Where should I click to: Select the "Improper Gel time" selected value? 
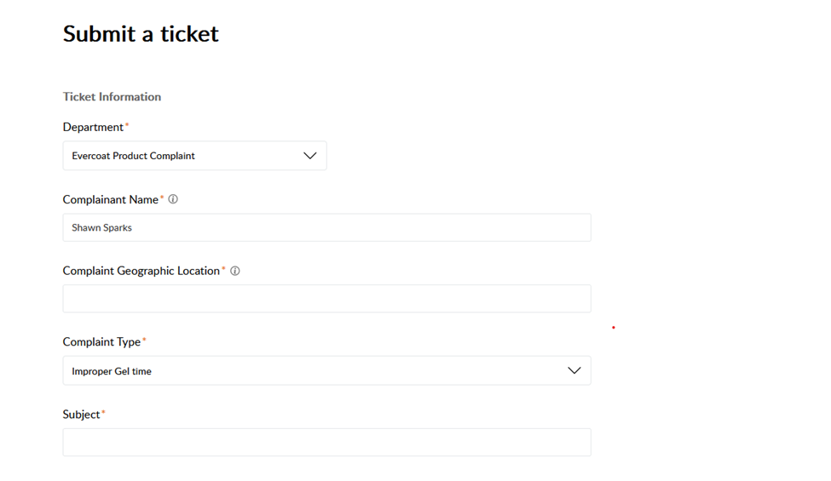click(x=112, y=371)
